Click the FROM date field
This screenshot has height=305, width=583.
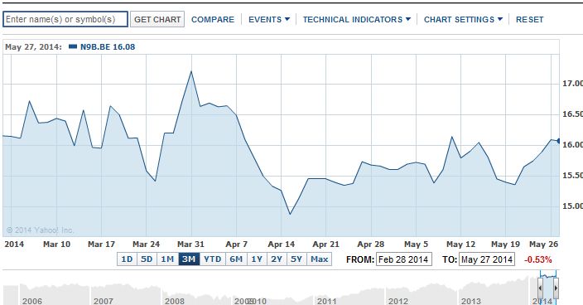tap(404, 259)
